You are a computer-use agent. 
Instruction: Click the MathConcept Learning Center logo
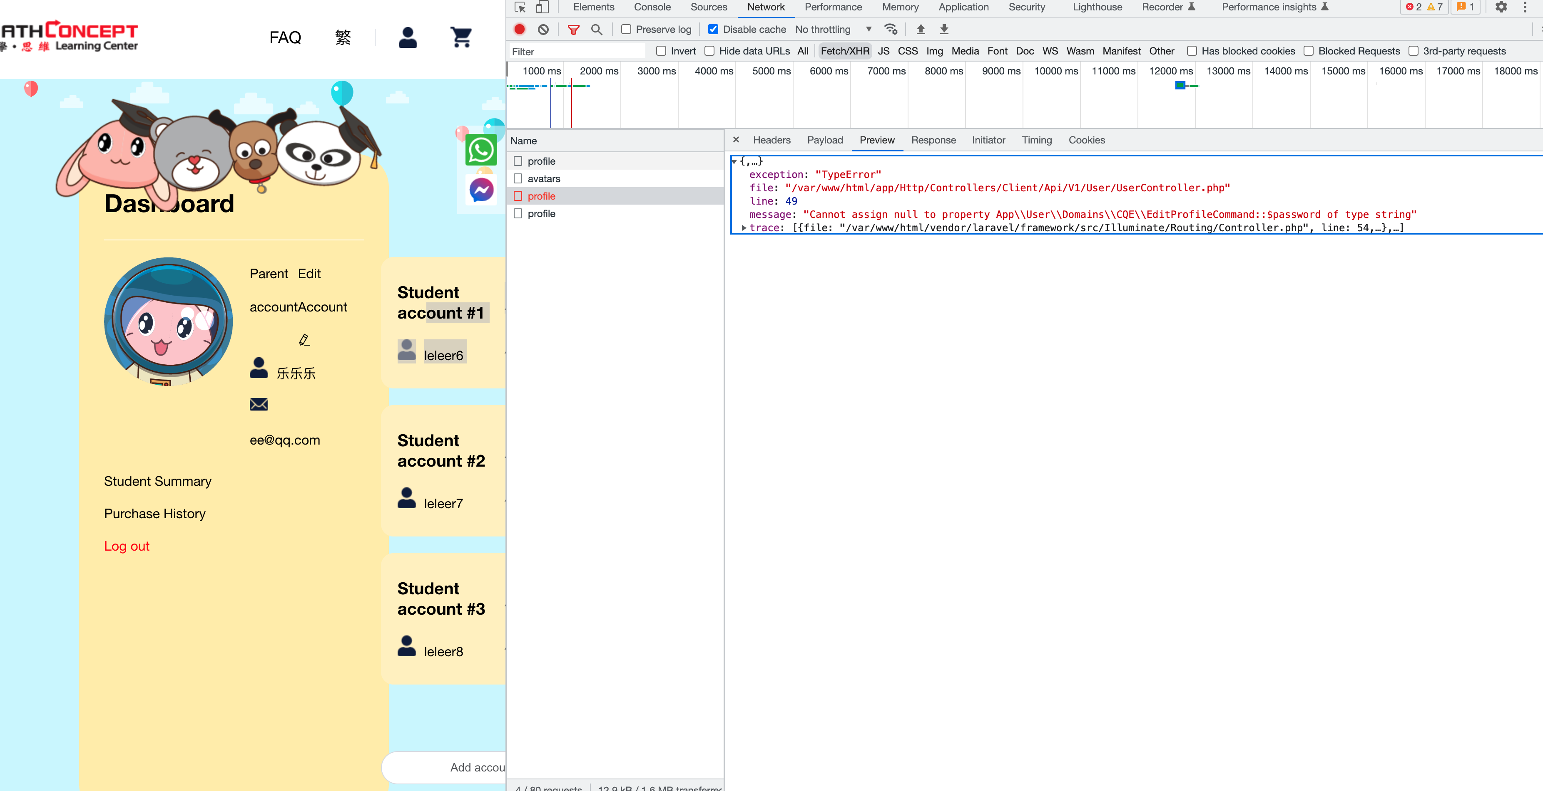click(70, 36)
